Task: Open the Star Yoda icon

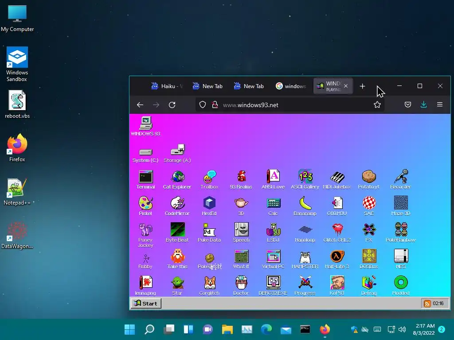Action: point(177,286)
